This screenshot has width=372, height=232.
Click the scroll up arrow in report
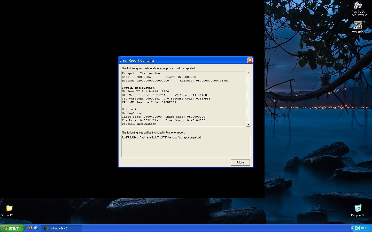pos(248,73)
